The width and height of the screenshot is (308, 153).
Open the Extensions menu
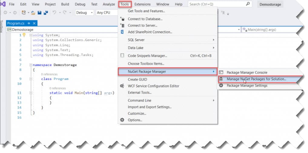click(142, 4)
